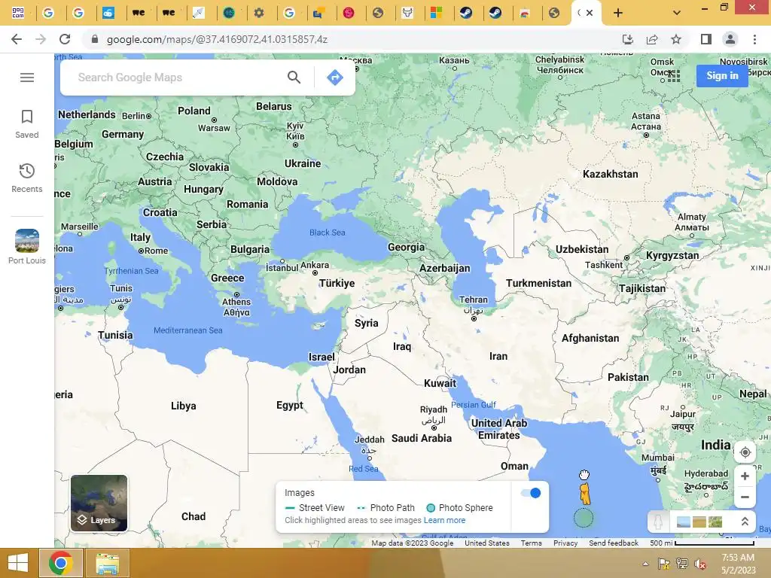Switch to the Microsoft logo tab
The height and width of the screenshot is (578, 771).
coord(436,13)
